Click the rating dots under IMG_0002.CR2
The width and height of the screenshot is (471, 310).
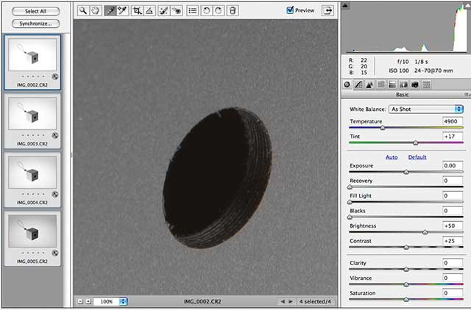[x=32, y=76]
